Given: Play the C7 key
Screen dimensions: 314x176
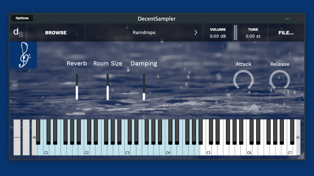Looking at the screenshot, I should coord(290,150).
